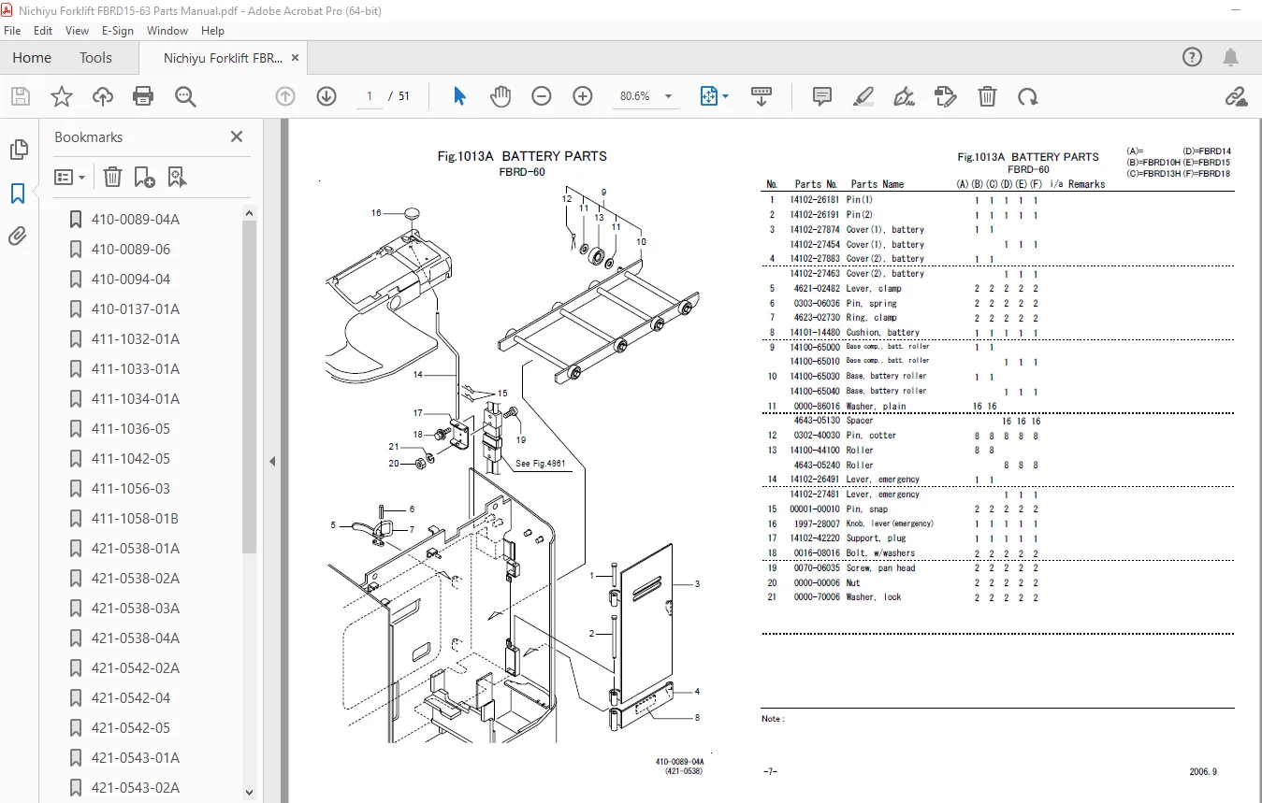1262x803 pixels.
Task: Toggle the Bookmarks panel icon in sidebar
Action: [18, 194]
